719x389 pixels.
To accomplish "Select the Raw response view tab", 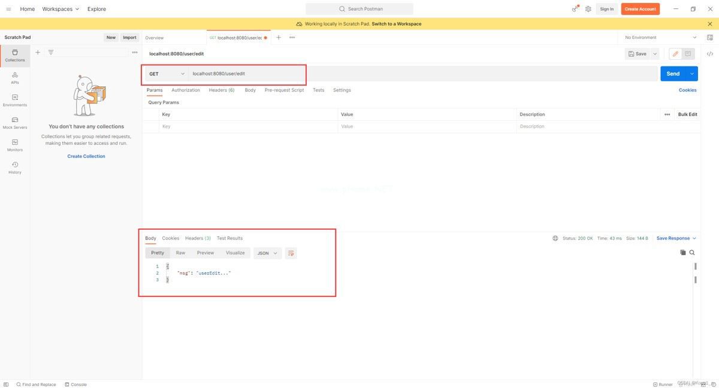I will tap(180, 253).
